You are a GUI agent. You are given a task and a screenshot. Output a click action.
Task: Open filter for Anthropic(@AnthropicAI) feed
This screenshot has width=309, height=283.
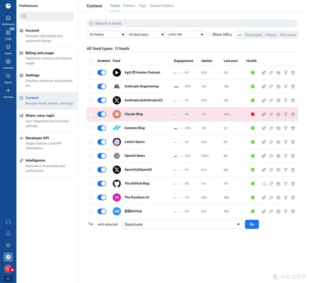pyautogui.click(x=286, y=100)
